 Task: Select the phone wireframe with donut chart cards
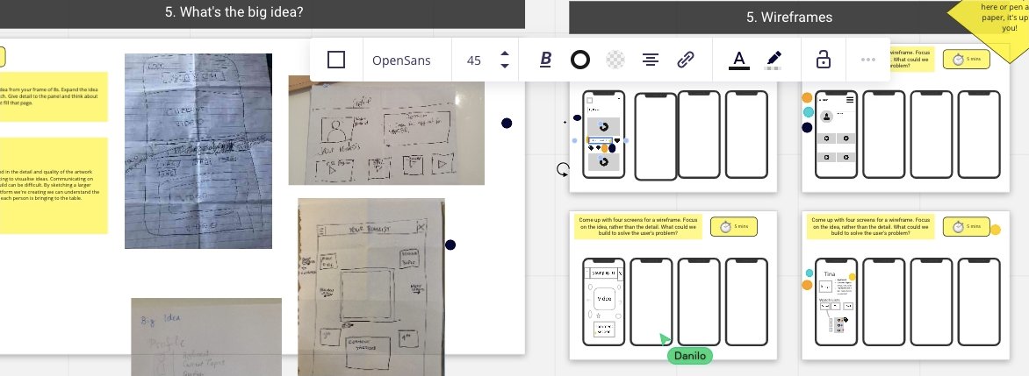604,134
